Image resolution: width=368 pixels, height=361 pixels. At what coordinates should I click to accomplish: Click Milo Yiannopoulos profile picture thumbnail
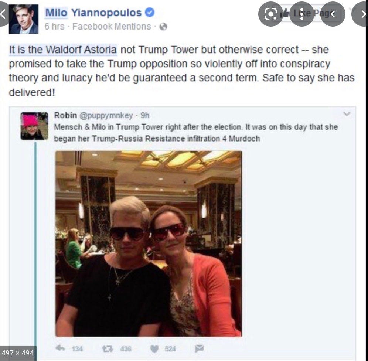tap(24, 19)
